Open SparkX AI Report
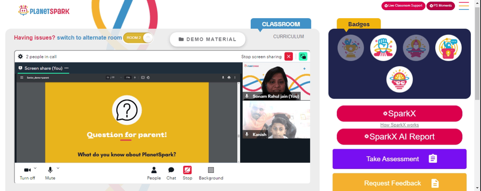Screen dimensions: 481x191 point(399,136)
